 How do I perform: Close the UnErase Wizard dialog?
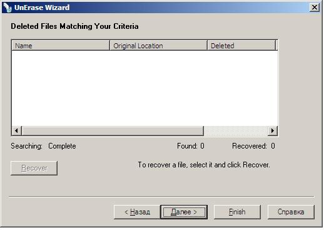(314, 8)
